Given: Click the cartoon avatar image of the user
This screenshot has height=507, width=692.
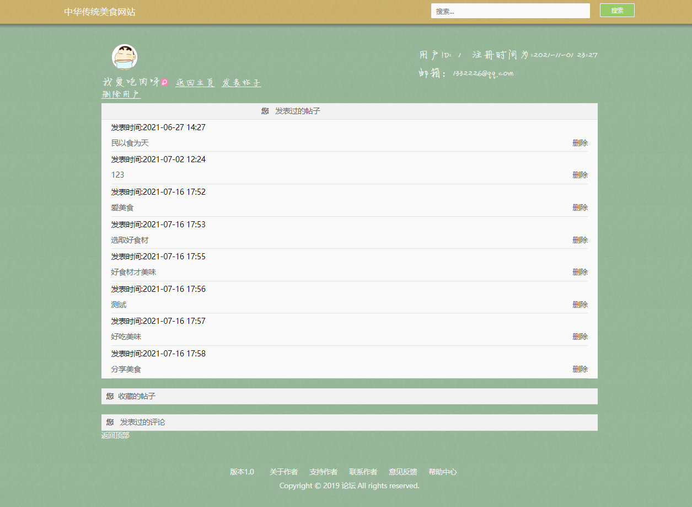Looking at the screenshot, I should click(x=125, y=57).
